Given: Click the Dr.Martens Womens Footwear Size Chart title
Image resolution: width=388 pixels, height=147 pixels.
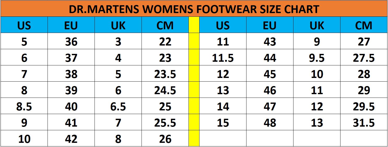Looking at the screenshot, I should (194, 9).
